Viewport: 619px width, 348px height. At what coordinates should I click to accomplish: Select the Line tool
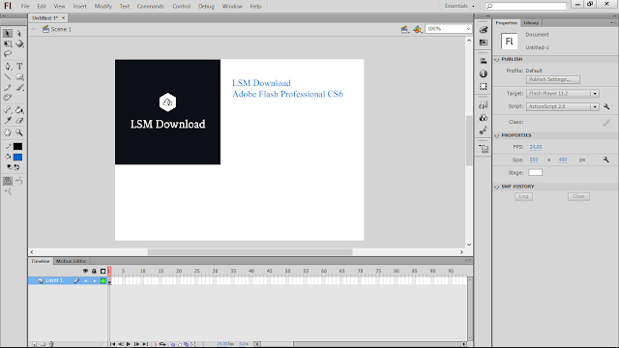8,77
